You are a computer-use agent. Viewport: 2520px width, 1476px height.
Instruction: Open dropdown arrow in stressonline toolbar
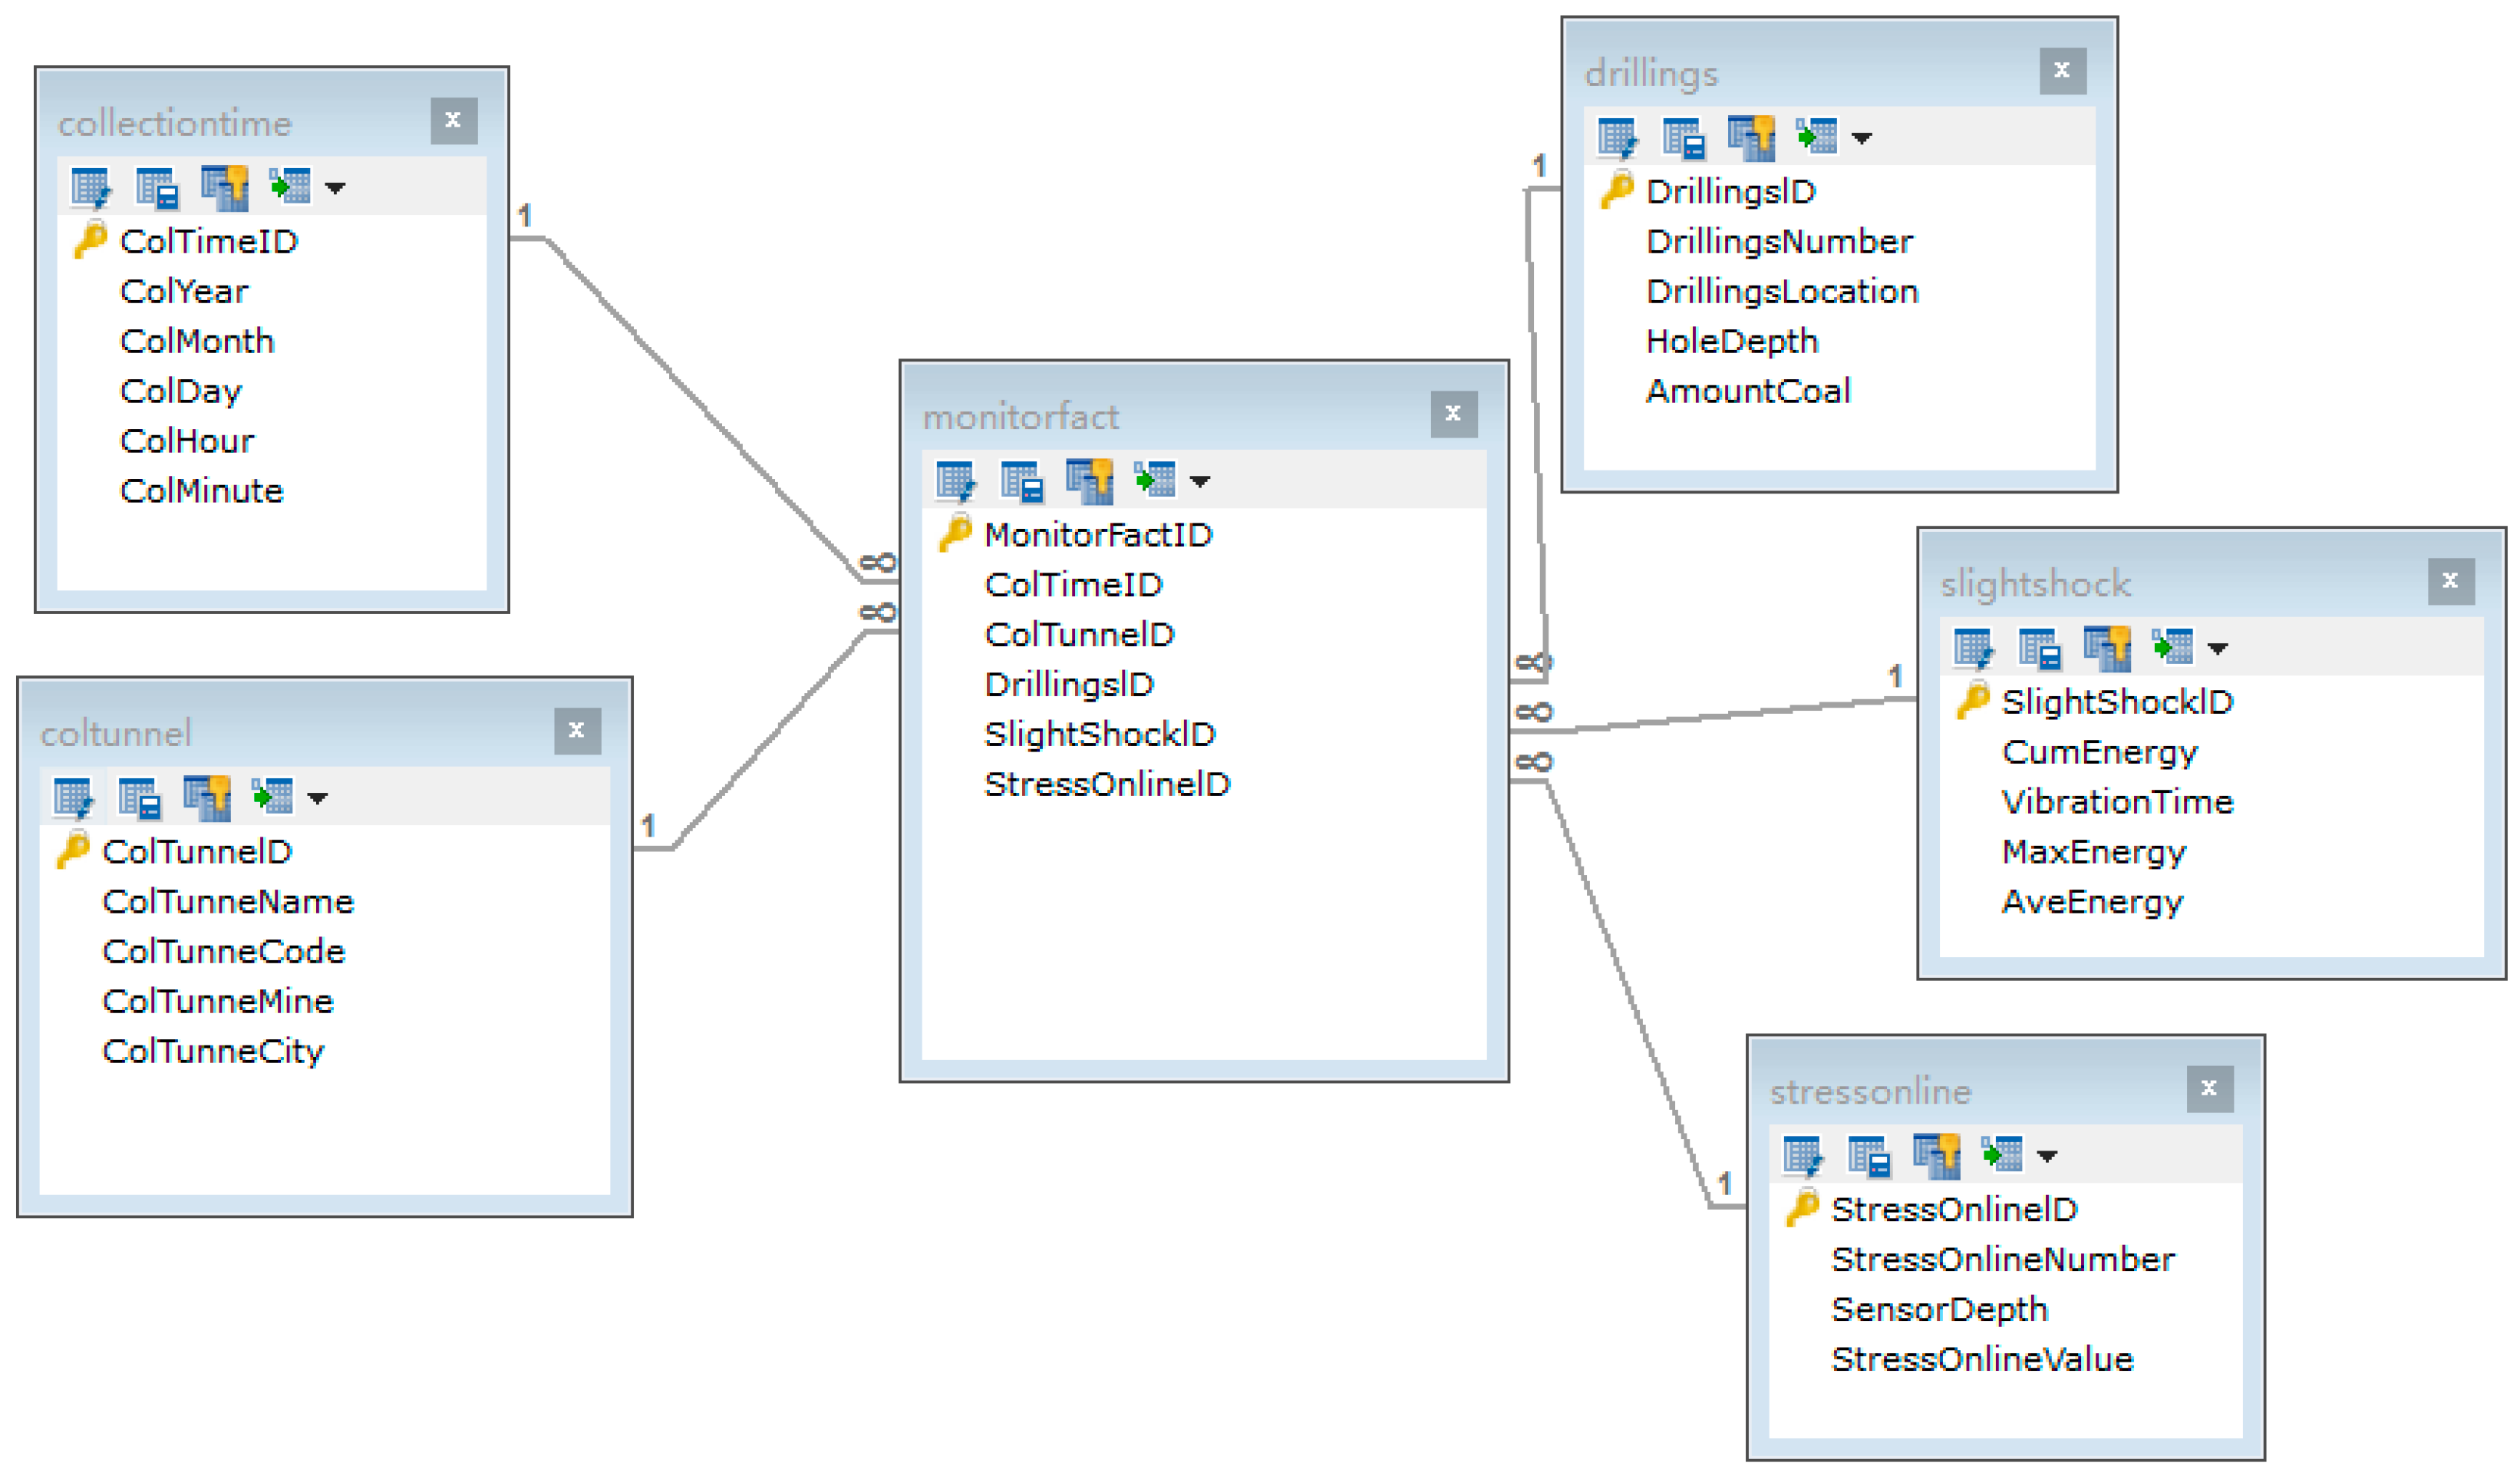(2047, 1157)
